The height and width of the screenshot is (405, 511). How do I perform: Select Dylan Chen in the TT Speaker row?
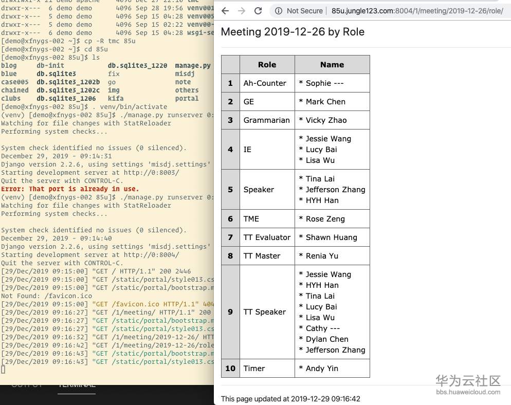pyautogui.click(x=327, y=339)
